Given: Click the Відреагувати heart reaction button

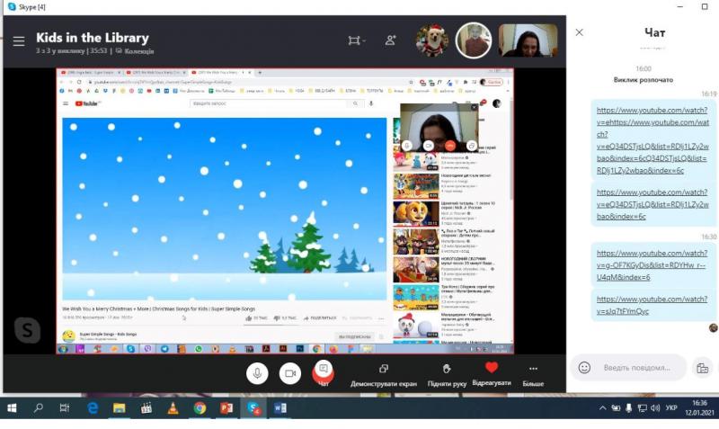Looking at the screenshot, I should click(492, 374).
